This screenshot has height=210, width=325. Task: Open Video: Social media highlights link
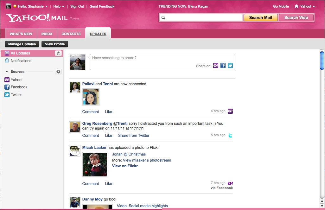point(142,206)
